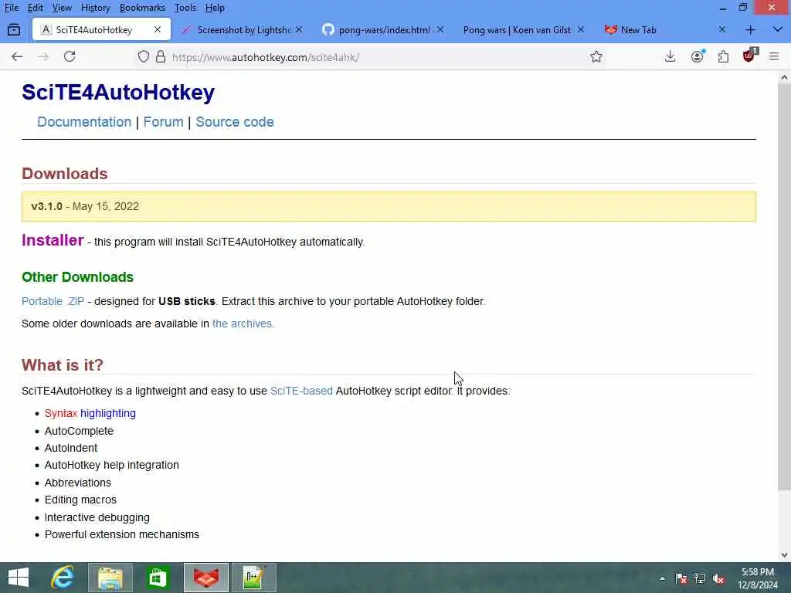This screenshot has height=593, width=791.
Task: Click the 'Syntax highlighting' list item
Action: [90, 414]
